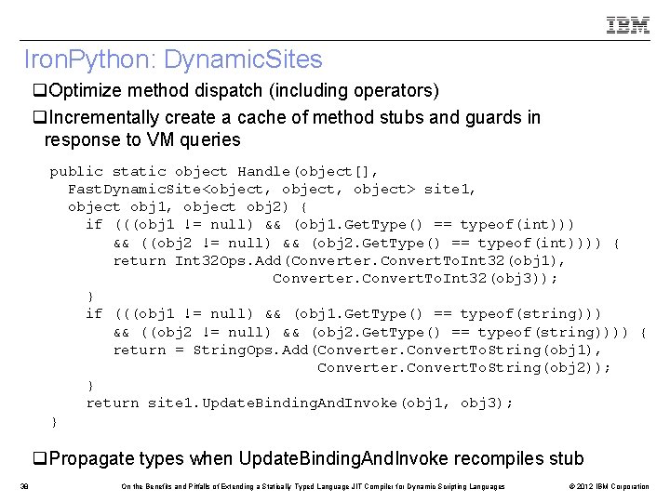Click 'public static object Handle(object[],' code line

click(214, 172)
